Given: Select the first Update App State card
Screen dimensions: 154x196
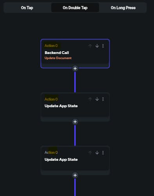Looking at the screenshot, I should [75, 107].
